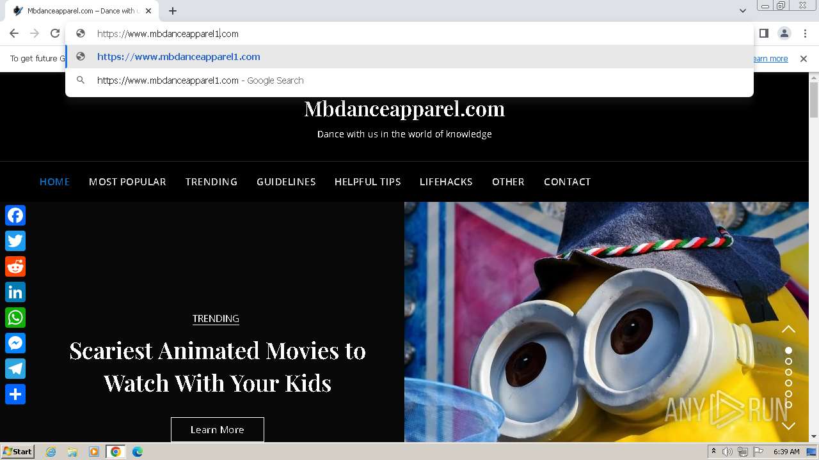The width and height of the screenshot is (819, 460).
Task: Choose Google Search suggestion for URL
Action: coord(409,80)
